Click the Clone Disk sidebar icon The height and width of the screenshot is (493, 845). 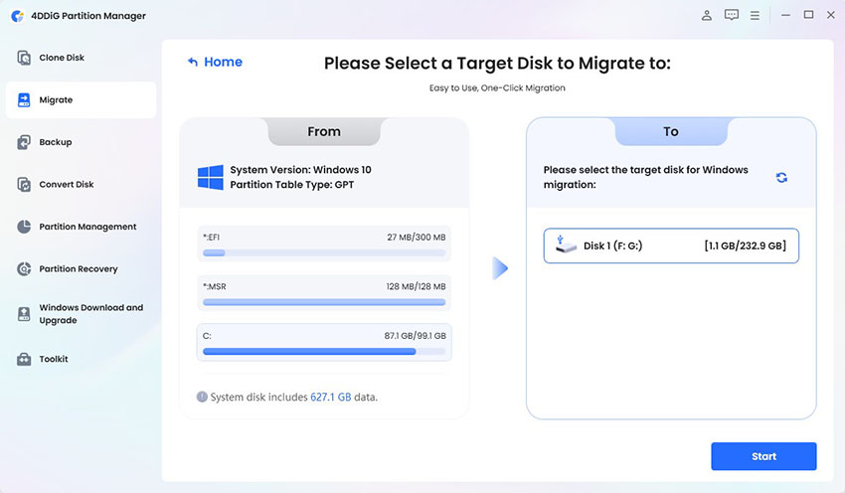tap(24, 58)
